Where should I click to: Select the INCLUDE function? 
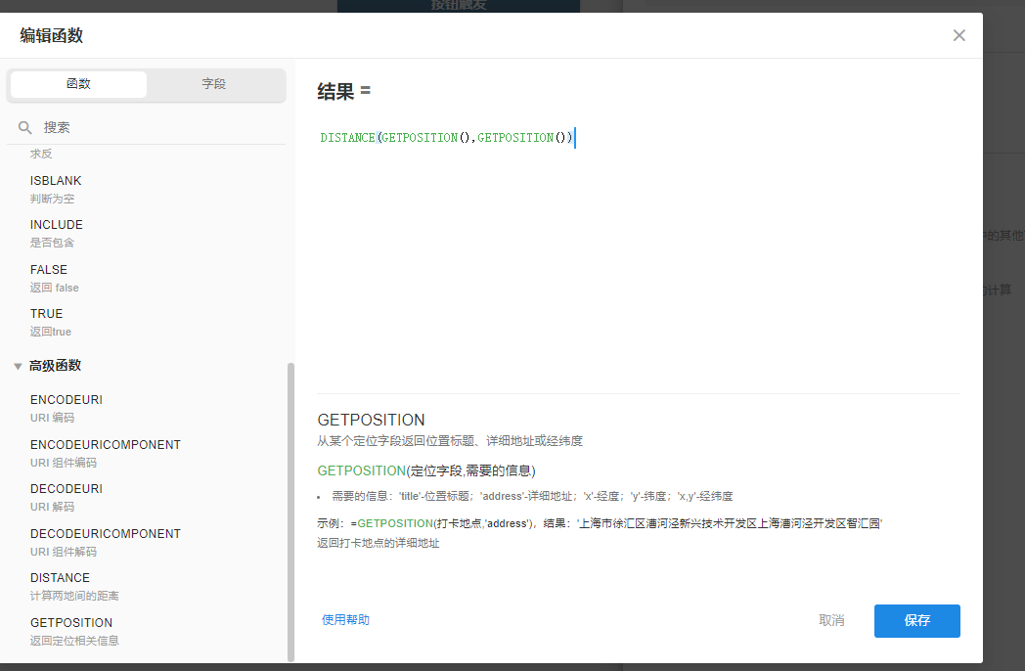pyautogui.click(x=56, y=225)
